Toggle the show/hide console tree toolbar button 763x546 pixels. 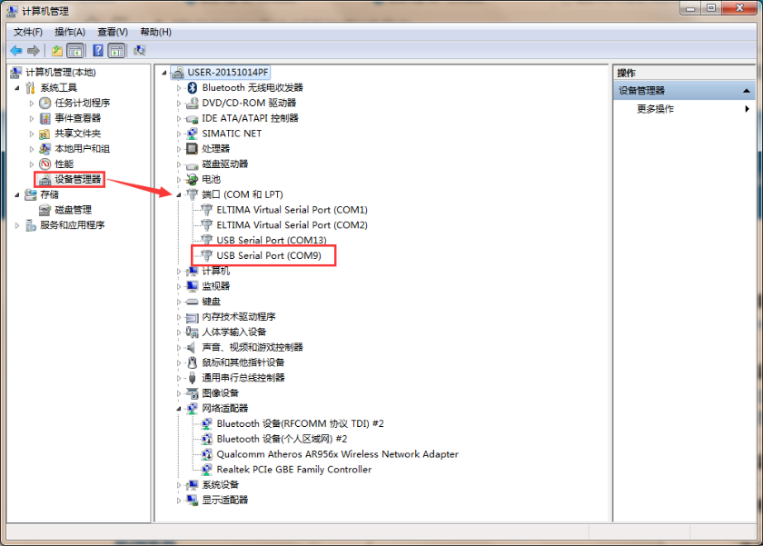tap(75, 51)
